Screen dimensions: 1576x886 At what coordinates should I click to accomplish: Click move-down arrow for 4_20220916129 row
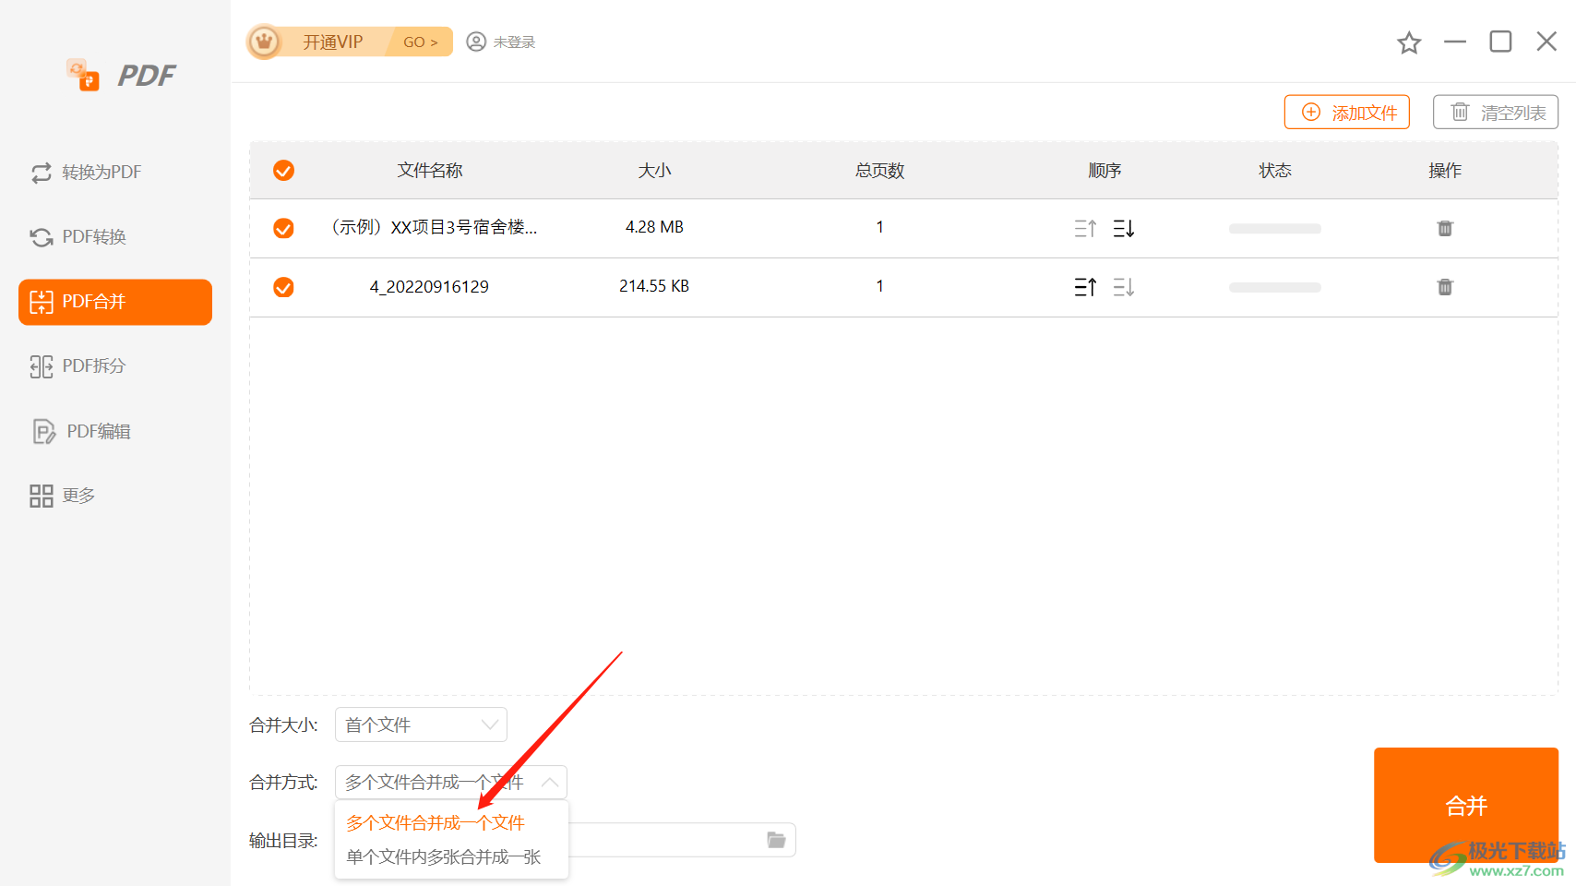(1124, 287)
